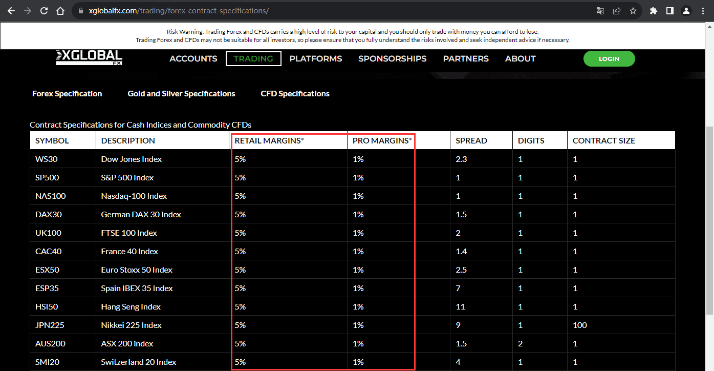
Task: Open the translate page icon
Action: 600,11
